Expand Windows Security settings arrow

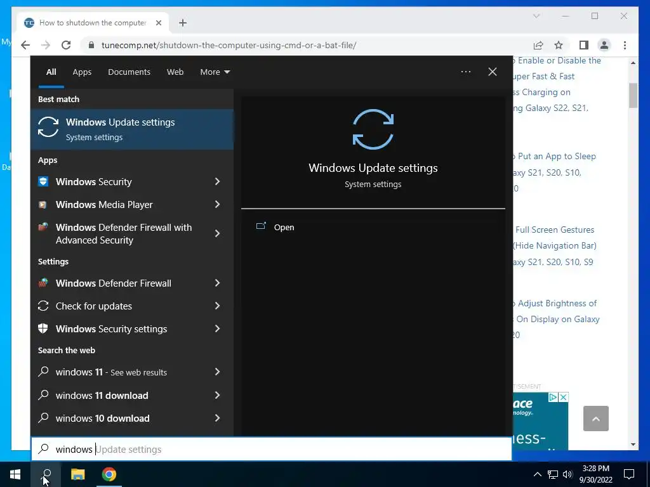point(217,328)
